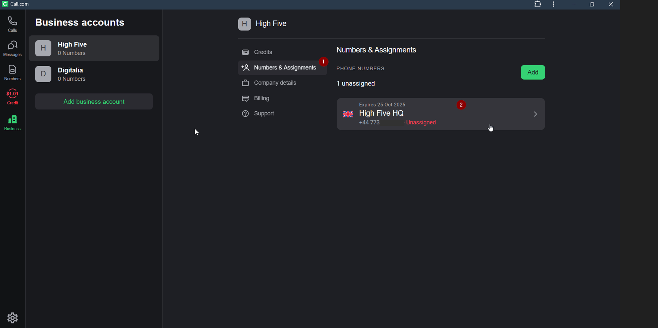Click the UK flag icon on High Five HQ

click(348, 114)
